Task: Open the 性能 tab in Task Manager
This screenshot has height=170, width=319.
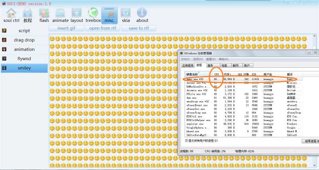Action: 224,65
